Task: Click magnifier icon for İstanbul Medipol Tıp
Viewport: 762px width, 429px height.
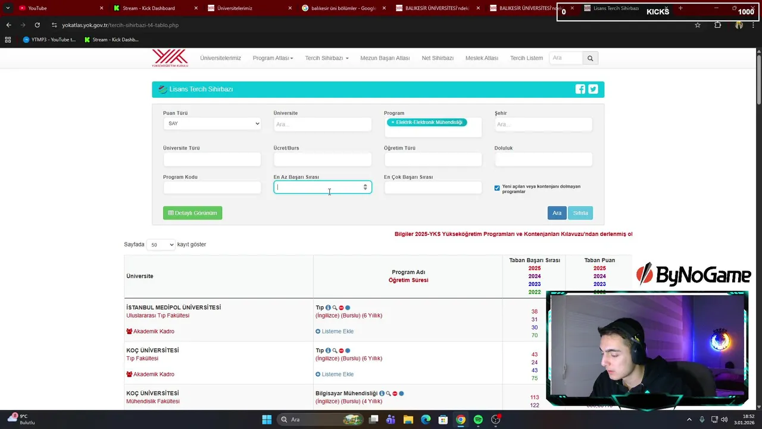Action: point(335,308)
